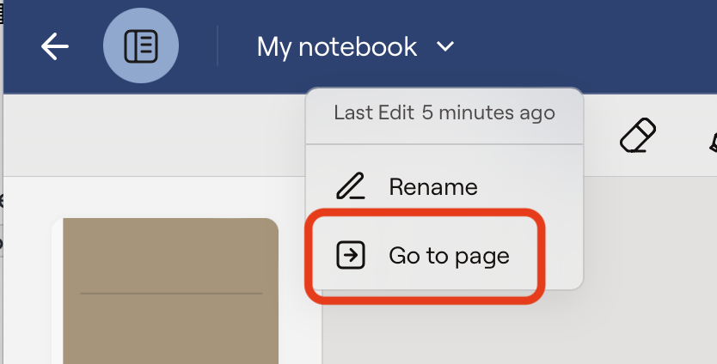Click the pencil icon beside Rename
The image size is (717, 364).
[350, 186]
